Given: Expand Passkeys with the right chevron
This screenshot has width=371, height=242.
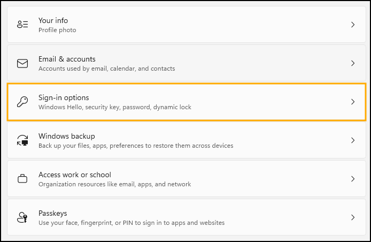Looking at the screenshot, I should 352,217.
